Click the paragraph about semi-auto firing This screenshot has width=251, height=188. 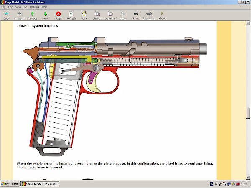coord(115,165)
